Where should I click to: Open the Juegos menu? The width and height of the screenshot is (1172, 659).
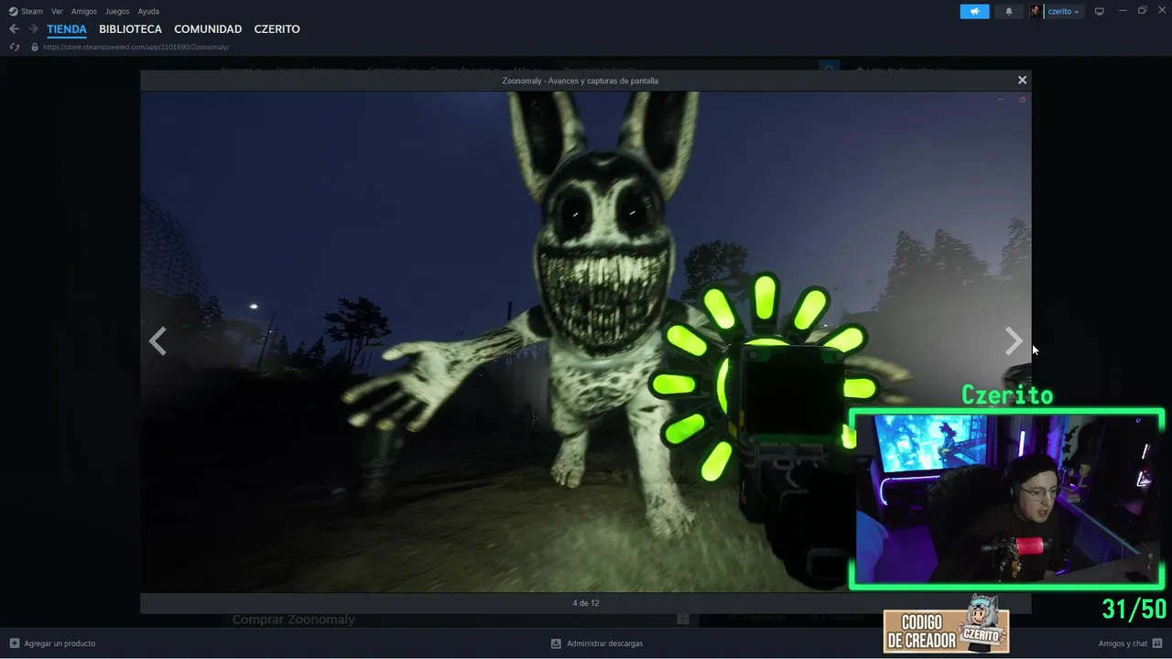[117, 12]
